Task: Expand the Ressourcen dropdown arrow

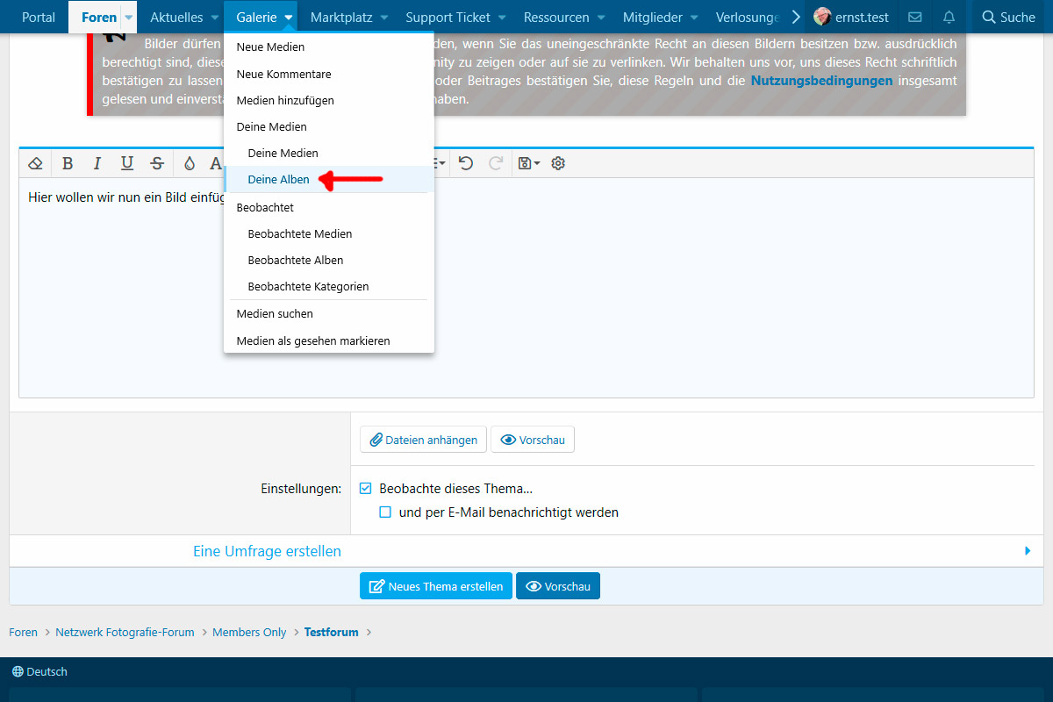Action: click(x=601, y=18)
